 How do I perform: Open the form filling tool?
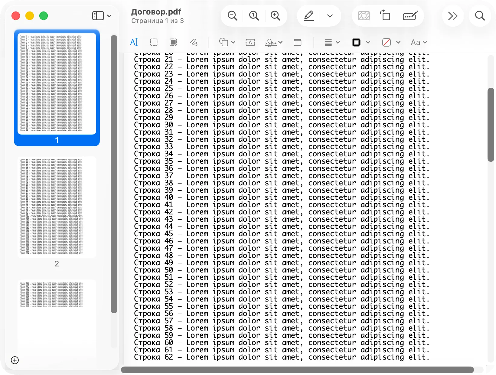click(410, 16)
